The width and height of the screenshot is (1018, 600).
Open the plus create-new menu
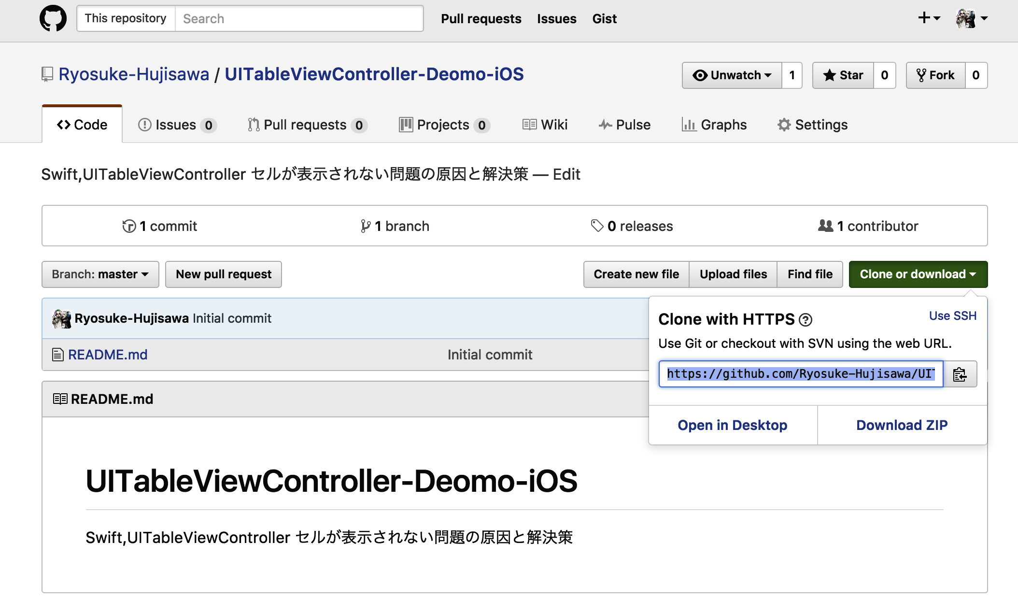[x=929, y=18]
